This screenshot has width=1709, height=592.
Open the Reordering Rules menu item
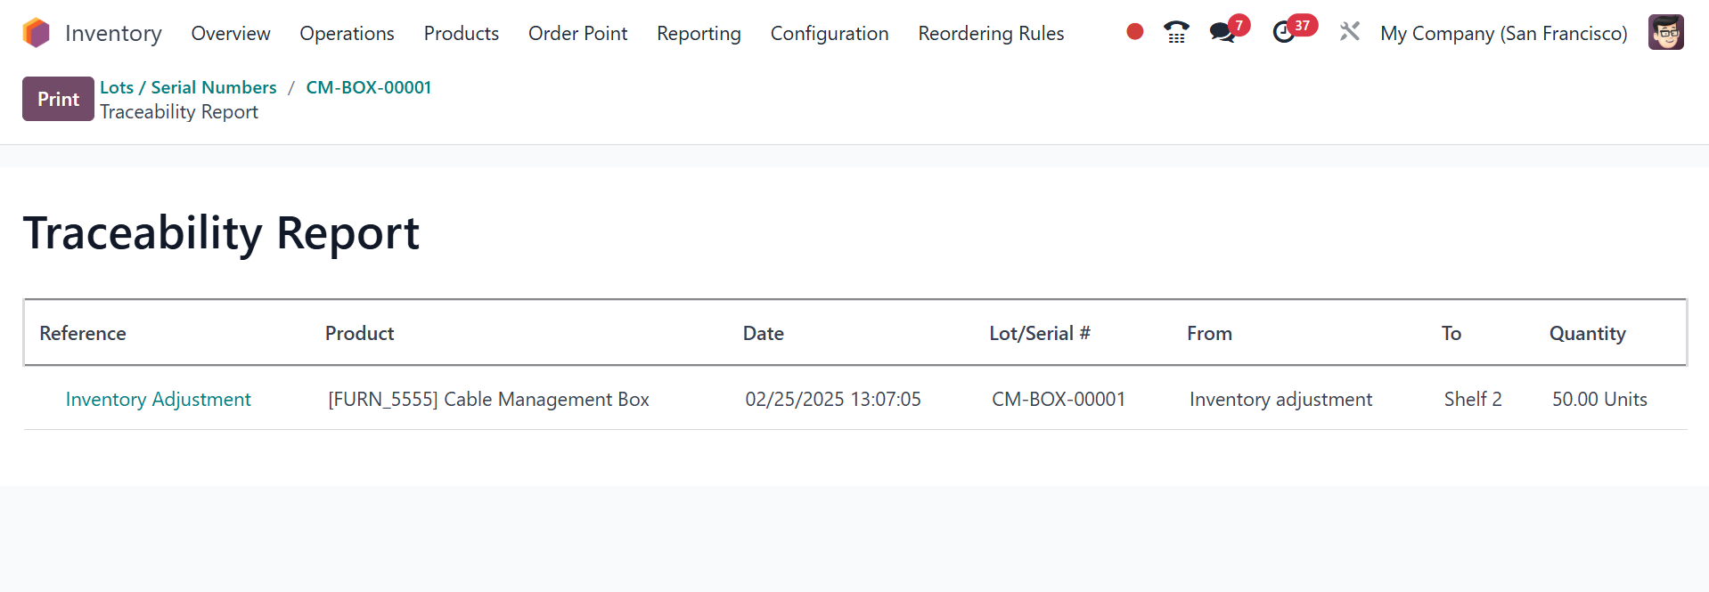click(x=991, y=34)
